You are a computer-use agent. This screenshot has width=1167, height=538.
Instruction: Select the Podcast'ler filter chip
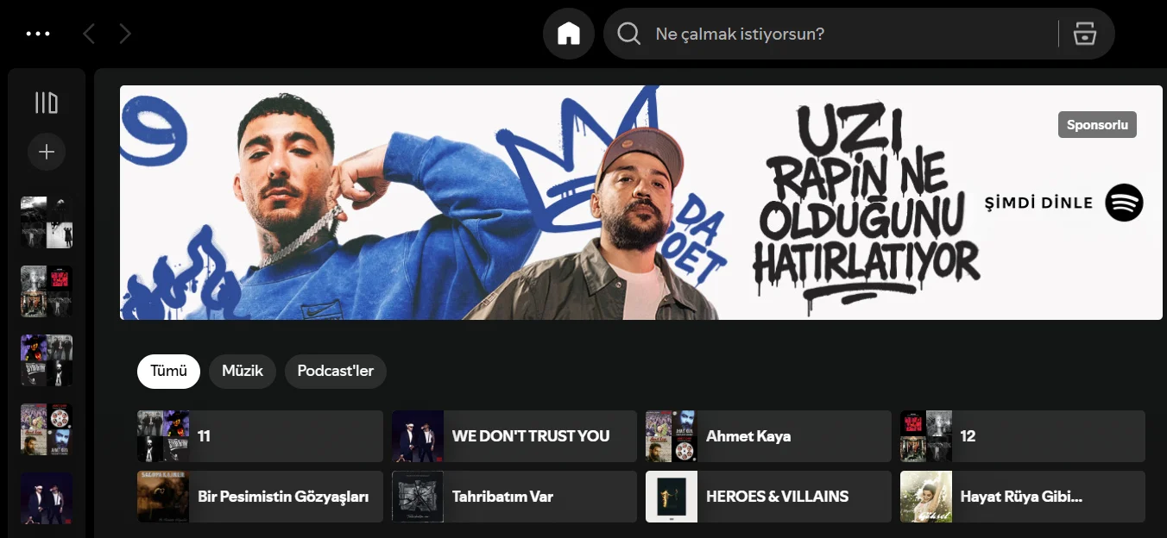pyautogui.click(x=336, y=371)
